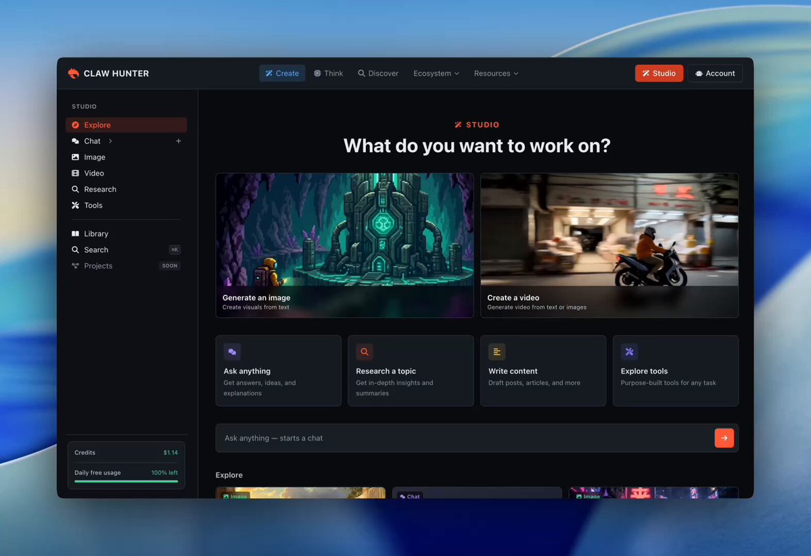Click the 100% left usage text
The image size is (811, 556).
point(164,473)
